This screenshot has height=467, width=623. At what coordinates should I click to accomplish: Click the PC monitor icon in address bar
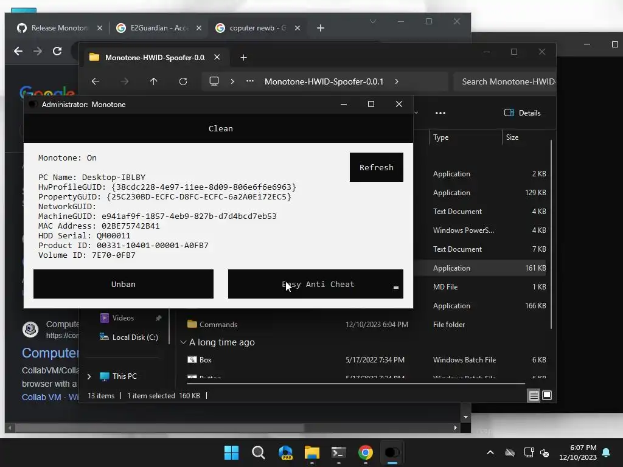pos(214,81)
